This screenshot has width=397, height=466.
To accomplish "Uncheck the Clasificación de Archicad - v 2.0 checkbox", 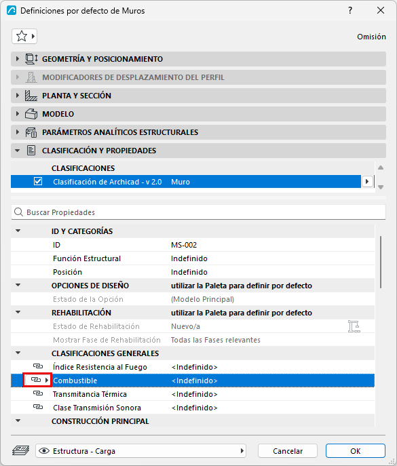I will click(38, 181).
